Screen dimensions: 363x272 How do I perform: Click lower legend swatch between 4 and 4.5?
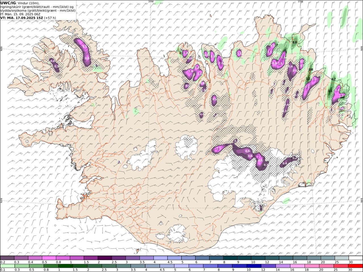point(153,266)
